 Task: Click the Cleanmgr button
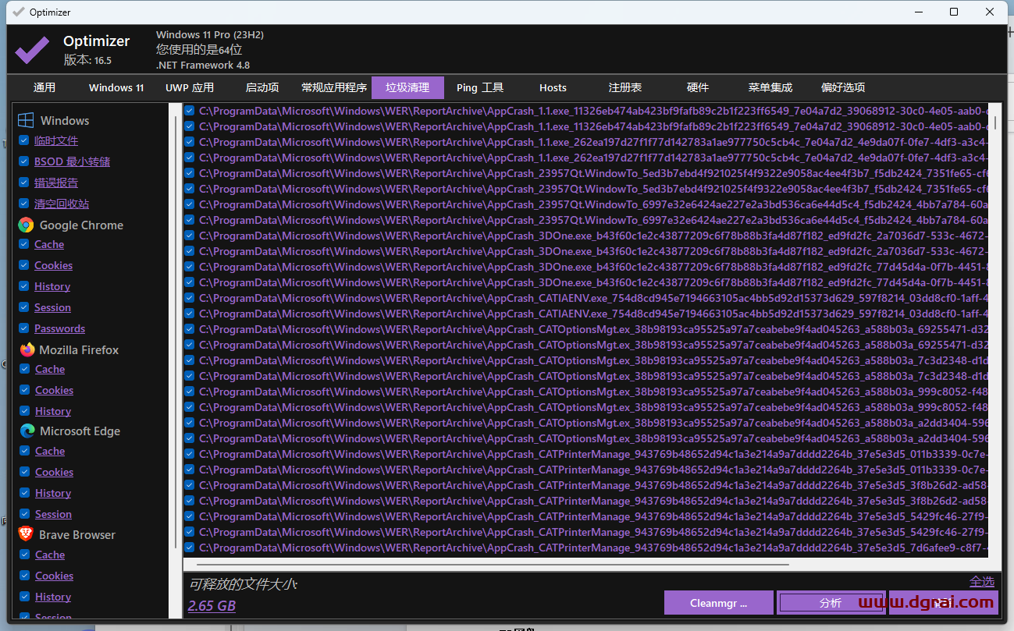tap(719, 603)
